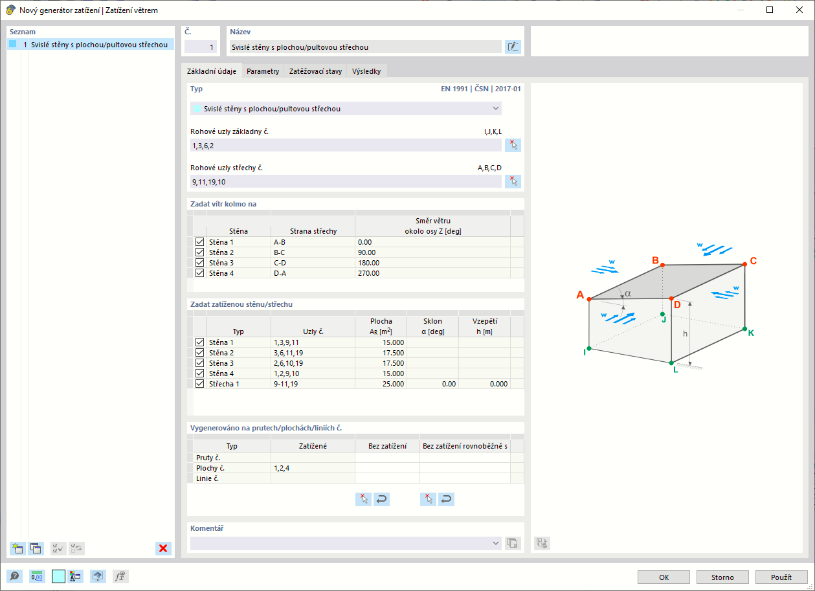This screenshot has height=591, width=815.
Task: Click the fx formula visibility icon
Action: tap(120, 576)
